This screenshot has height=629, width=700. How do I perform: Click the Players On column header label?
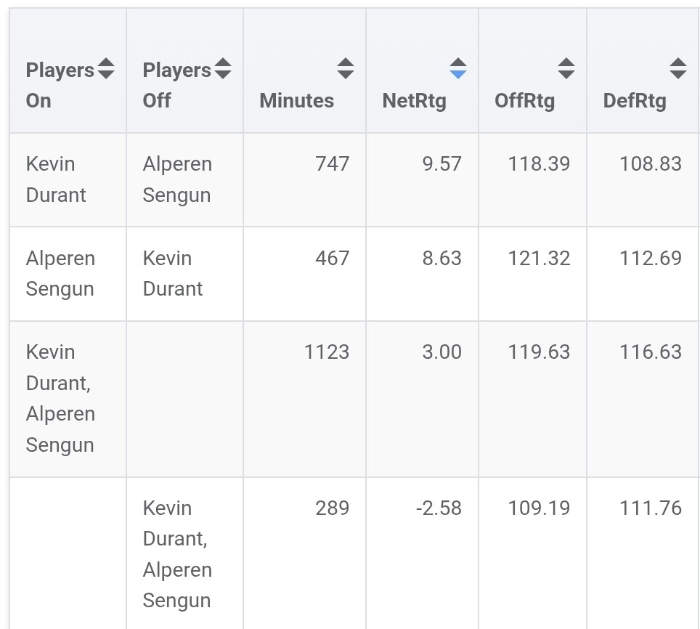click(x=60, y=85)
